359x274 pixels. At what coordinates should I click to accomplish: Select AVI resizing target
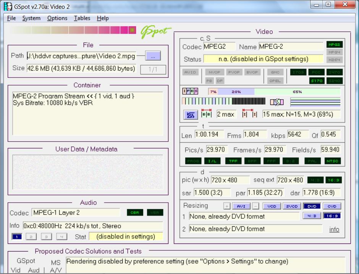click(241, 206)
